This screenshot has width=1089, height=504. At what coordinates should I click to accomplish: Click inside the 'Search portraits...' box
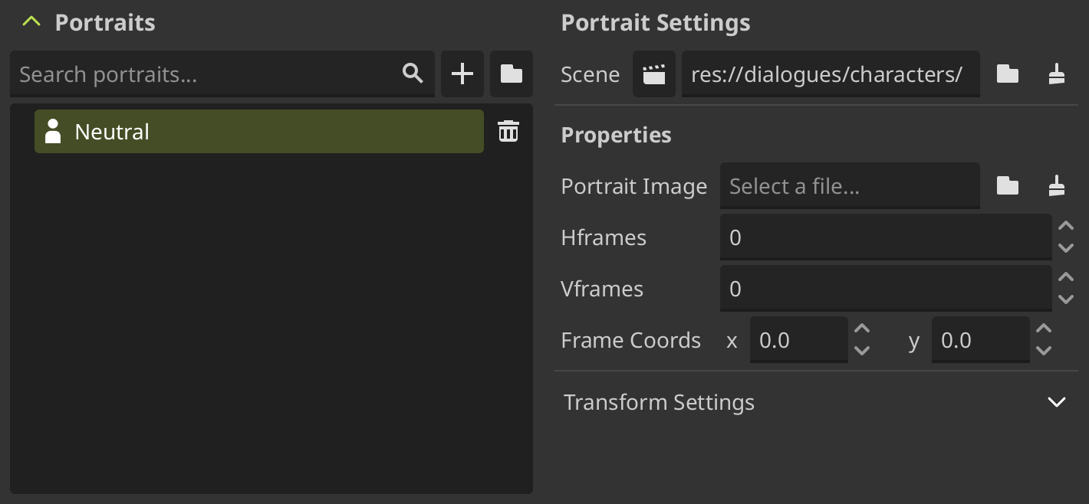pyautogui.click(x=192, y=74)
